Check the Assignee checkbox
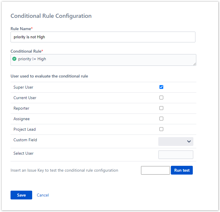 [161, 119]
